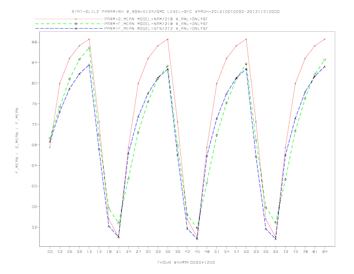354x274 pixels.
Task: Click the x-axis tick label 66
Action: coord(266,252)
